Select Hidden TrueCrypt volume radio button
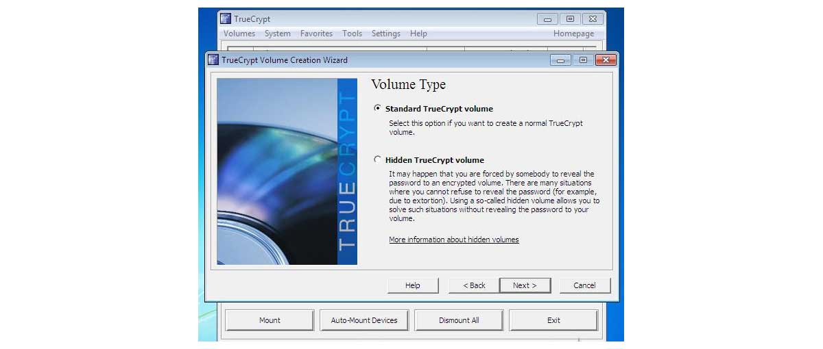This screenshot has height=349, width=823. [x=377, y=160]
